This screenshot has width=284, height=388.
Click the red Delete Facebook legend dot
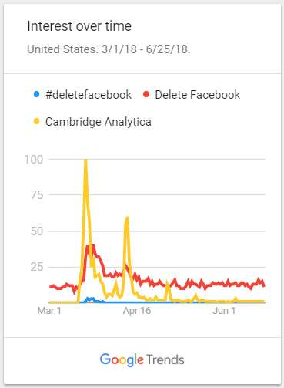[x=146, y=94]
